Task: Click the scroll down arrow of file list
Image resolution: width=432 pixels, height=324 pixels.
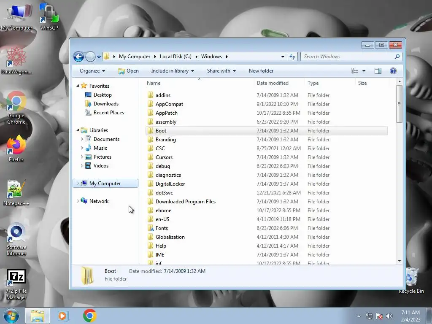Action: coord(400,261)
